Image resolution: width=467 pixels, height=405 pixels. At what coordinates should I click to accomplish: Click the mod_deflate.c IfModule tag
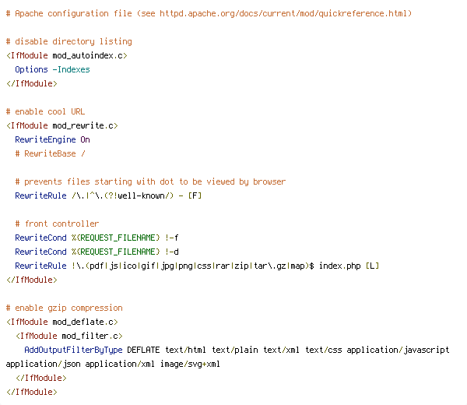point(62,322)
